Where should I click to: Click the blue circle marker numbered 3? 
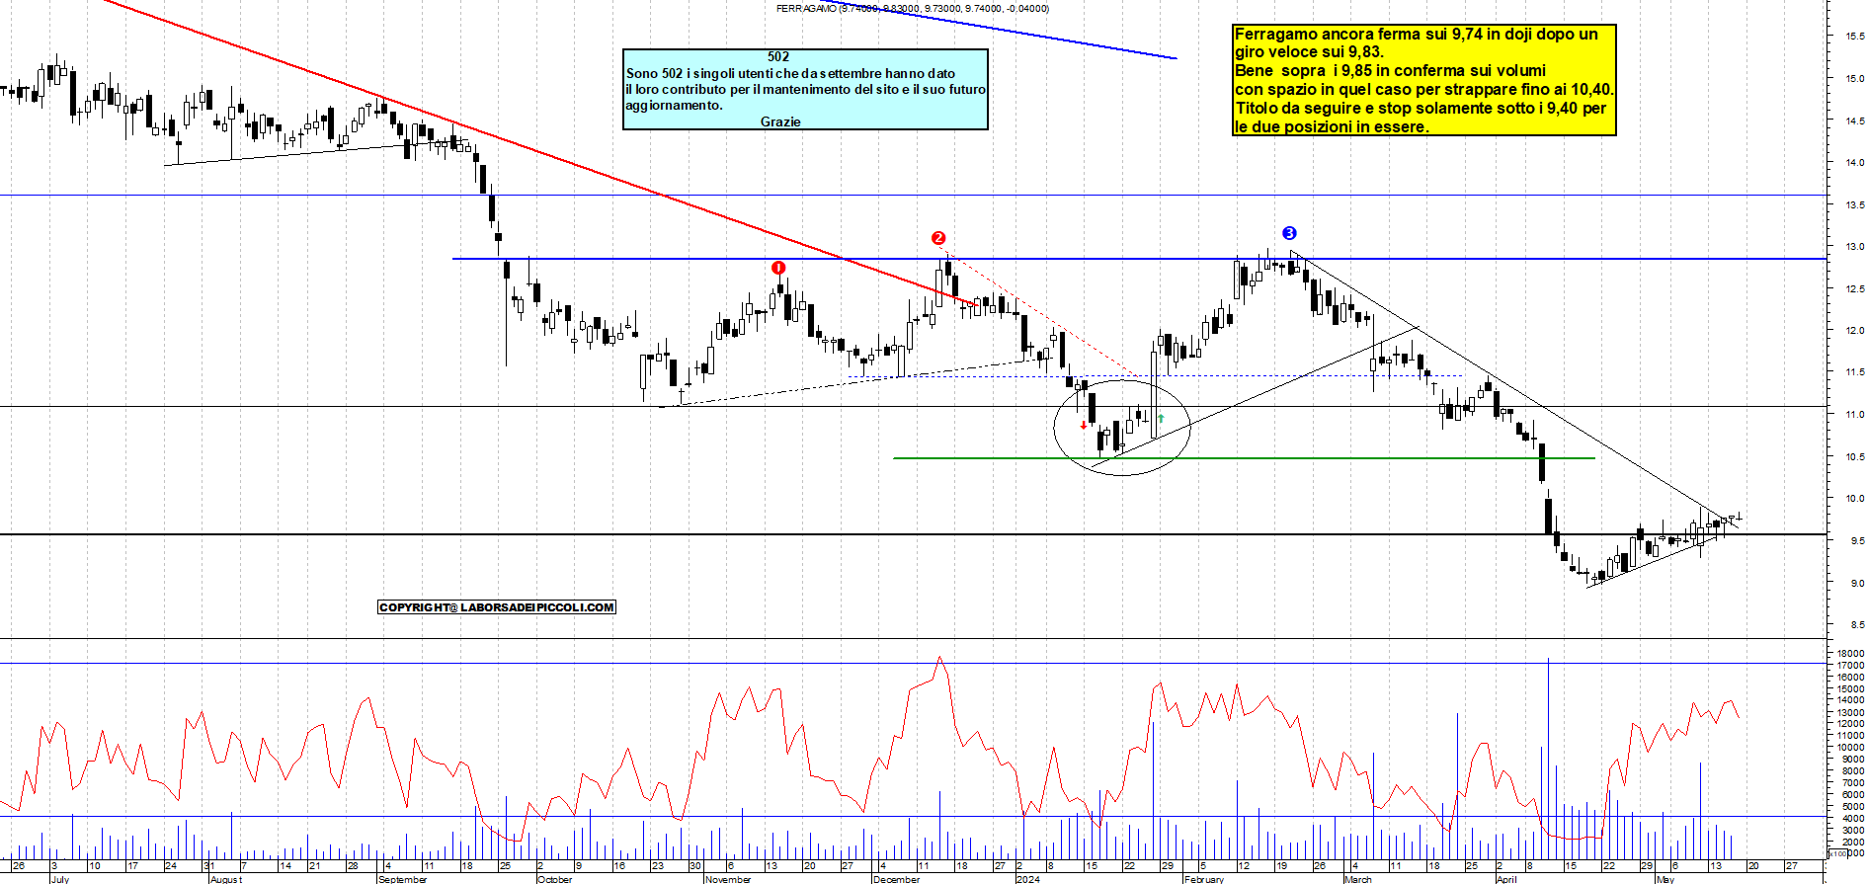coord(1289,233)
